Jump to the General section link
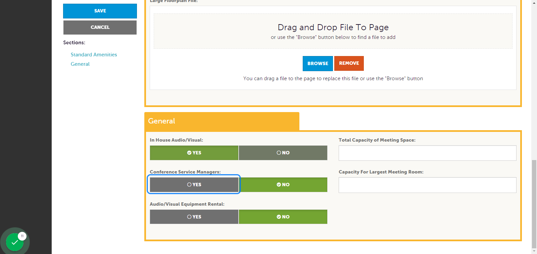Screen dimensions: 537x254 click(80, 64)
